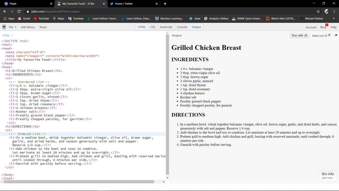The image size is (339, 191).
Task: Toggle the Auto-run JS checkbox
Action: [329, 35]
